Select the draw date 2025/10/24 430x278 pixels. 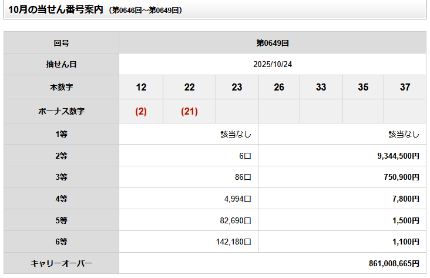[272, 64]
